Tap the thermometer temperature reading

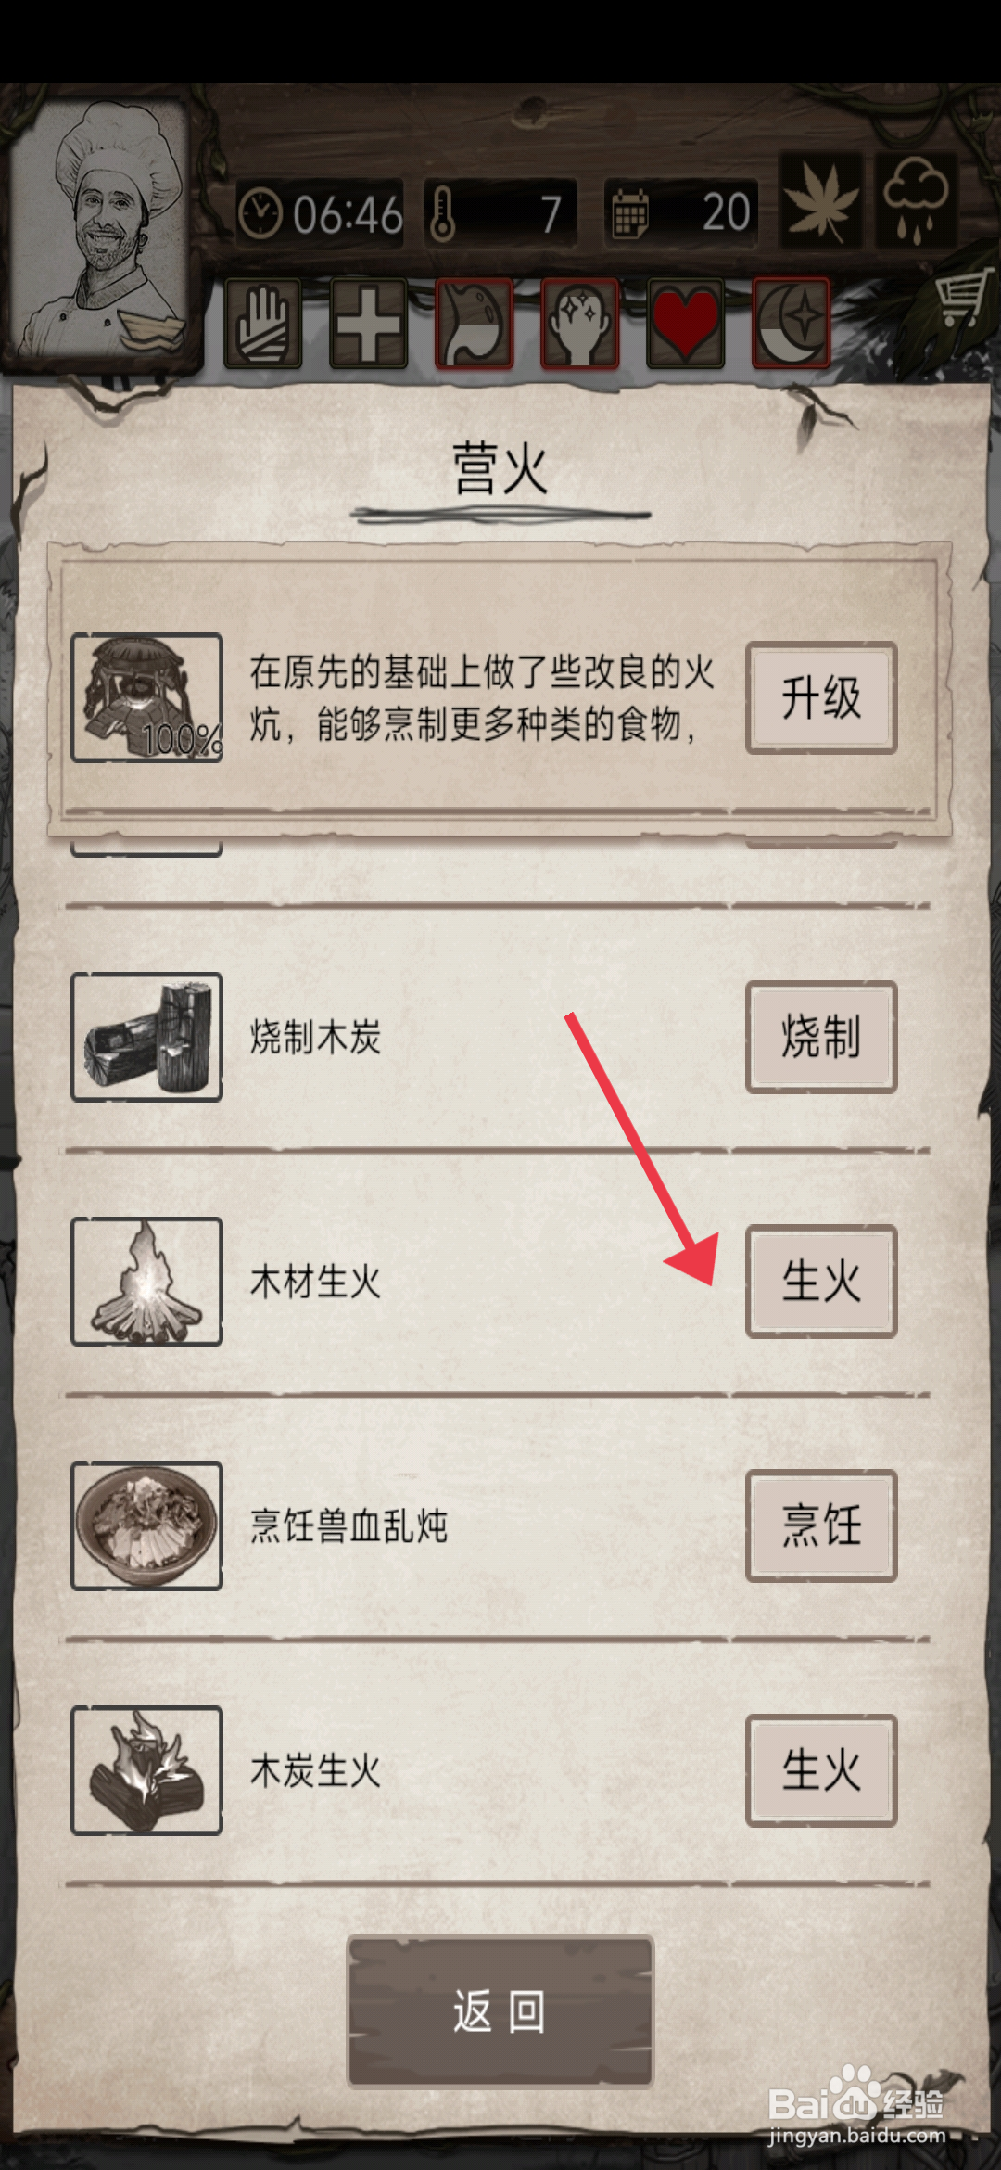(501, 214)
